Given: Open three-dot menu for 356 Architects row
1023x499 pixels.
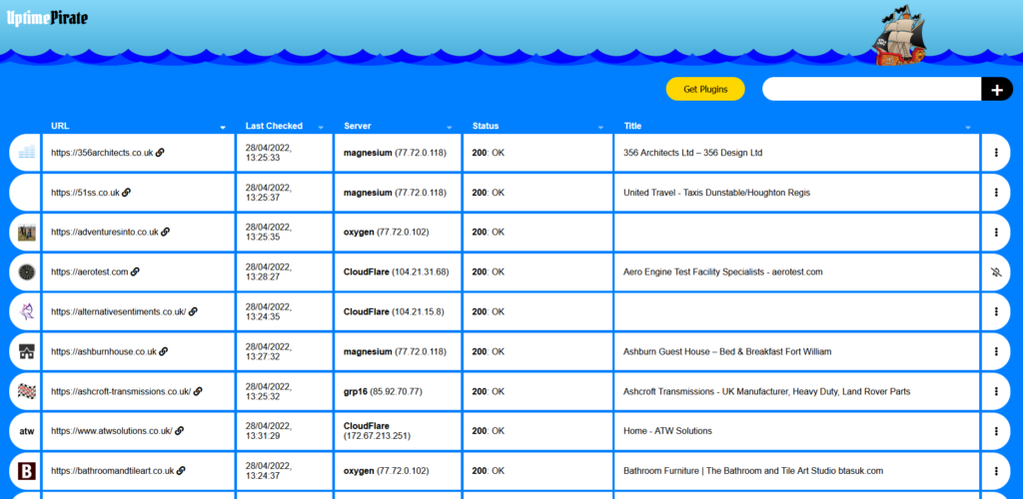Looking at the screenshot, I should tap(996, 153).
